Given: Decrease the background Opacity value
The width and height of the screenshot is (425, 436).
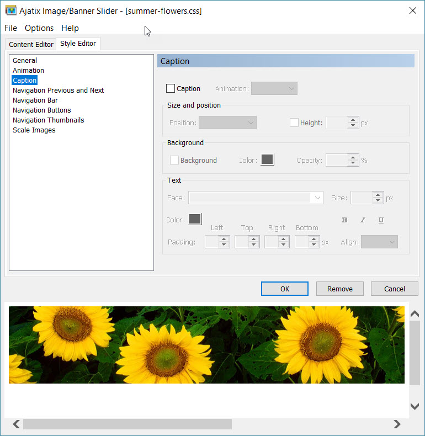Looking at the screenshot, I should pyautogui.click(x=353, y=163).
